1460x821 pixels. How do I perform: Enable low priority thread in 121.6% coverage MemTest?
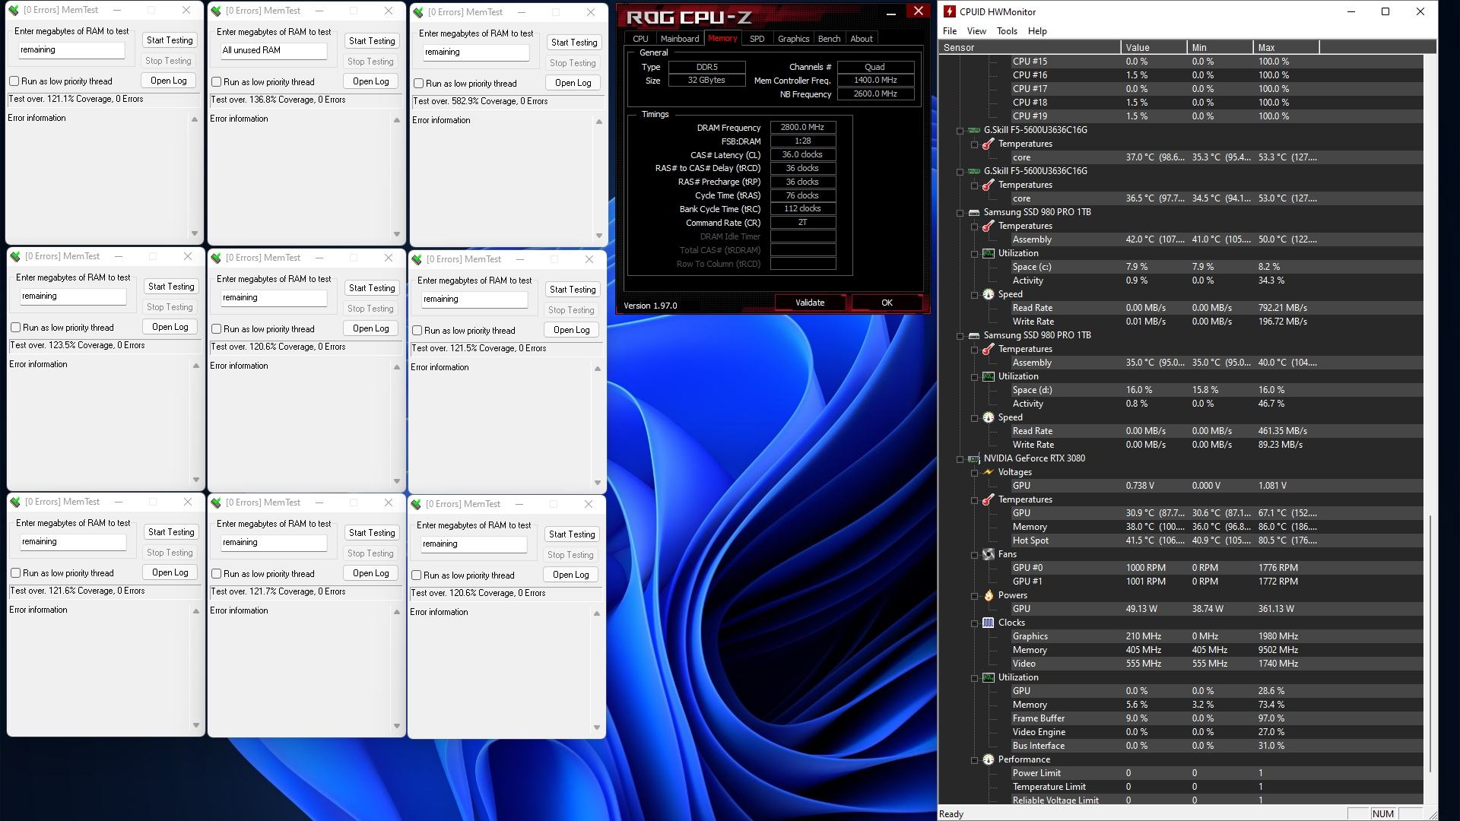[x=16, y=573]
